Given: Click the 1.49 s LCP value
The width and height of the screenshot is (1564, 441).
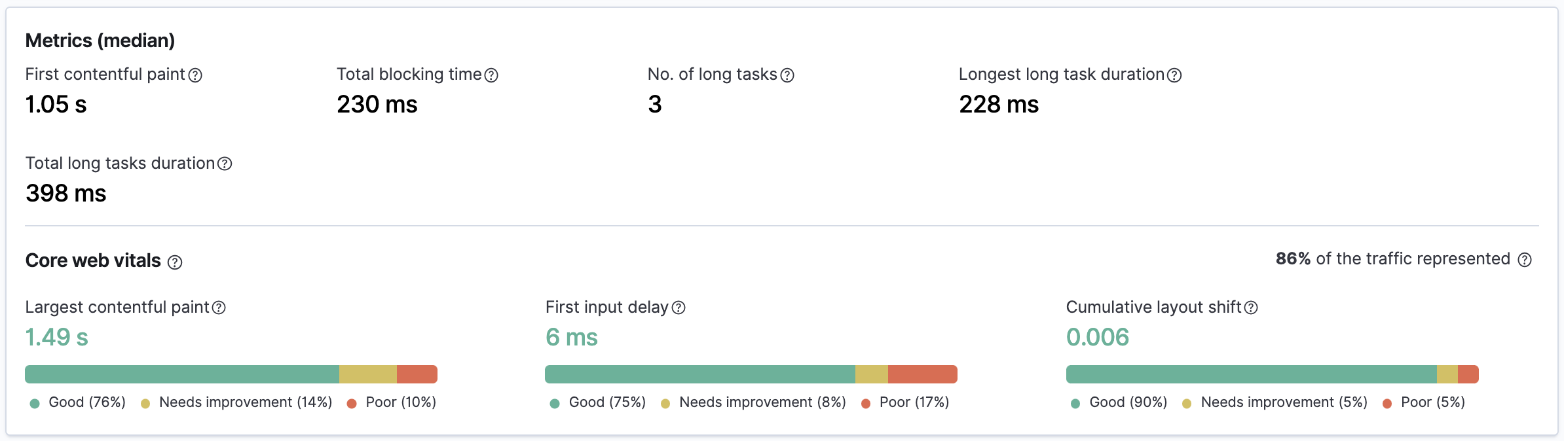Looking at the screenshot, I should pyautogui.click(x=56, y=338).
